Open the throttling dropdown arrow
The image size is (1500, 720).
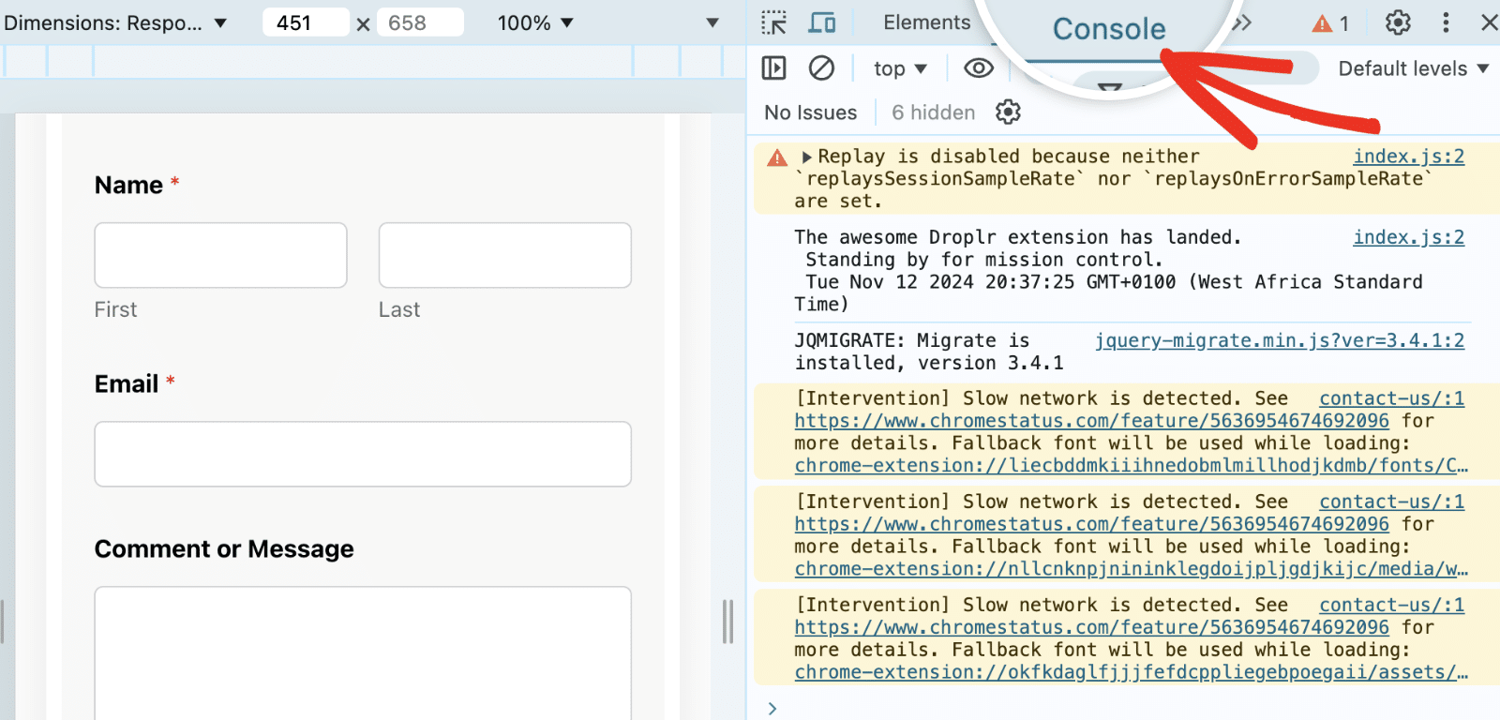click(712, 22)
